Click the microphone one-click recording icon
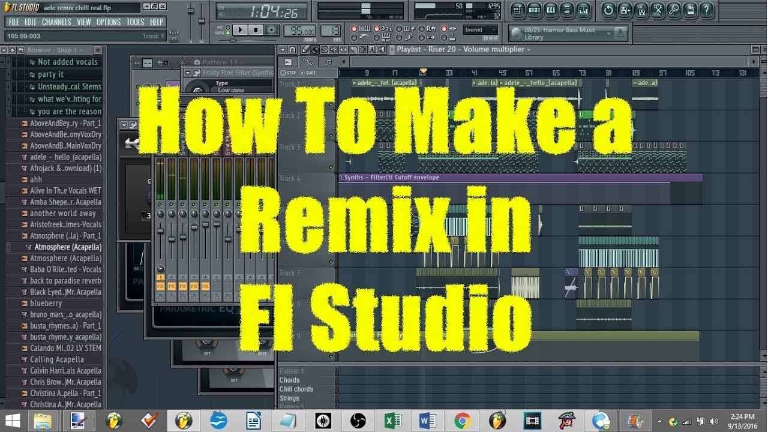Image resolution: width=768 pixels, height=432 pixels. tap(674, 10)
